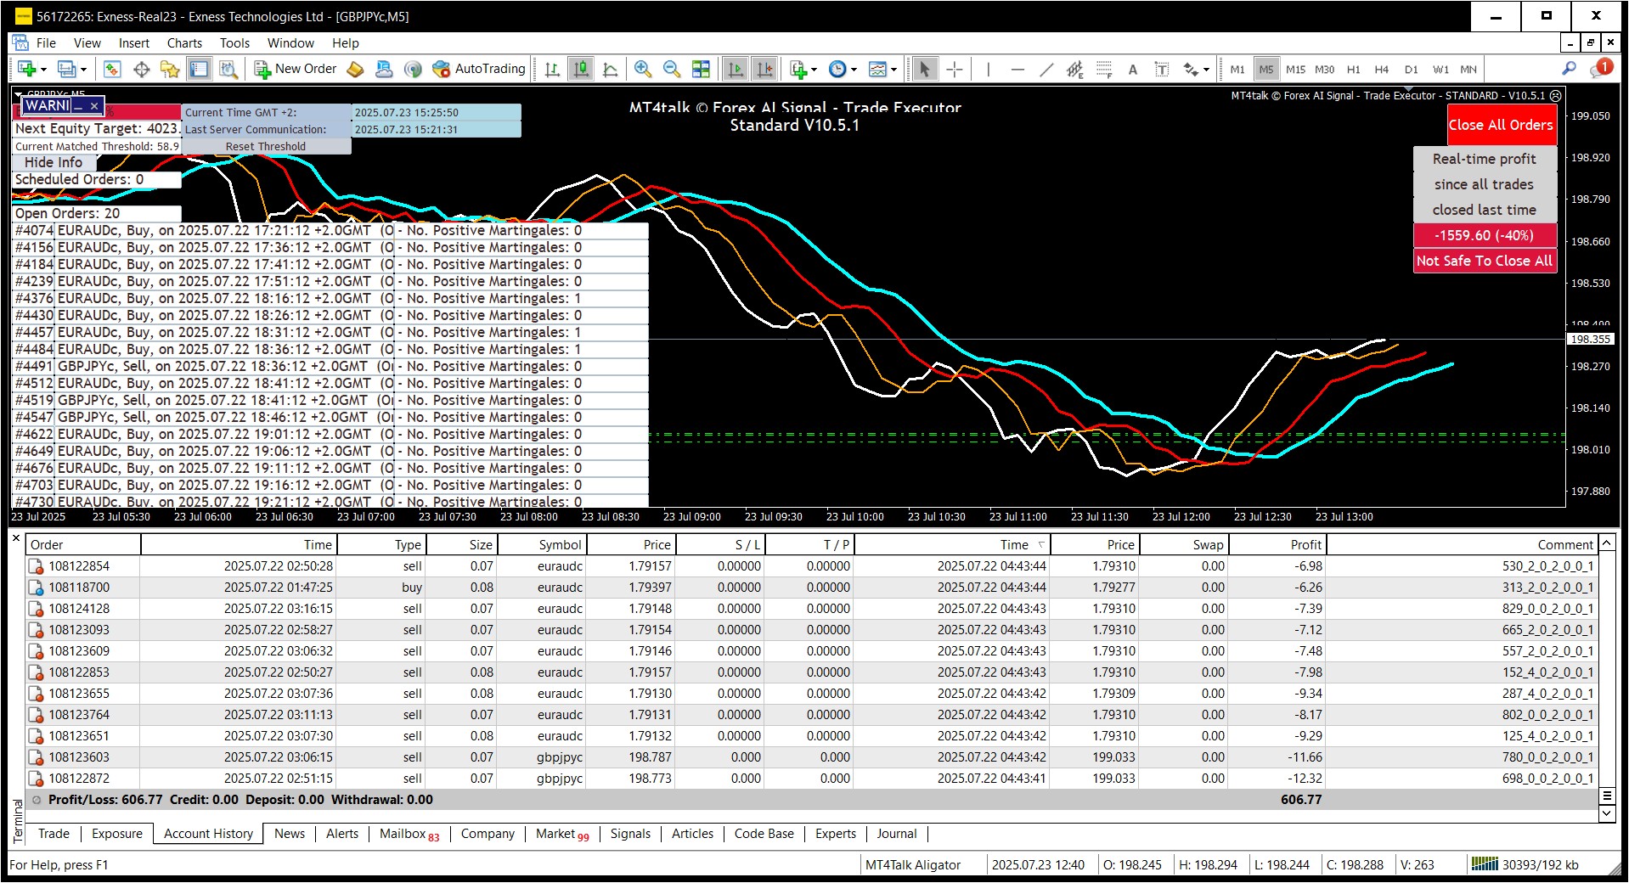The image size is (1629, 883).
Task: Open the Tile Windows icon
Action: pos(701,70)
